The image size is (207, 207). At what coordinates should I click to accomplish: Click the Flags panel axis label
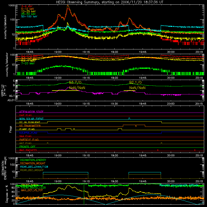(x=10, y=129)
